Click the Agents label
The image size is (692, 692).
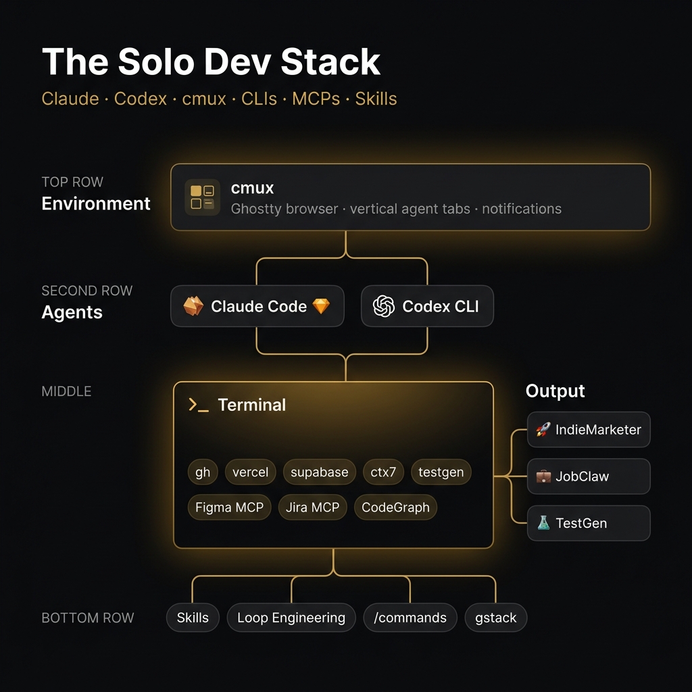point(72,312)
